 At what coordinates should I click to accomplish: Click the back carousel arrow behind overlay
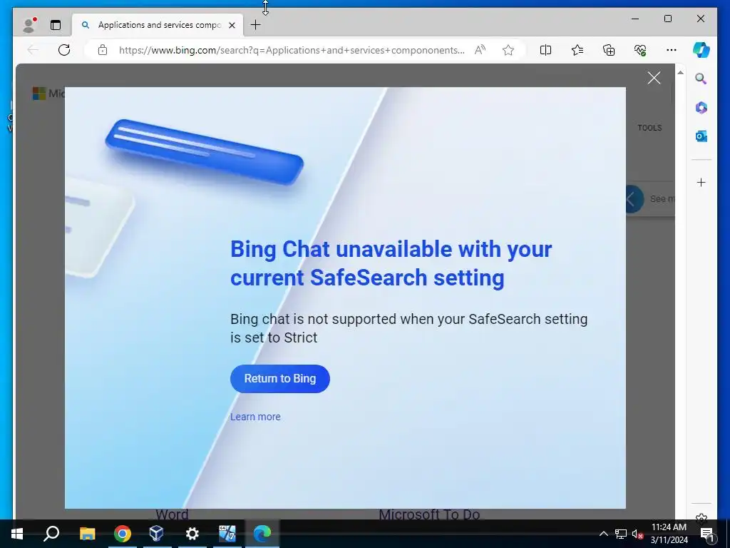(634, 199)
